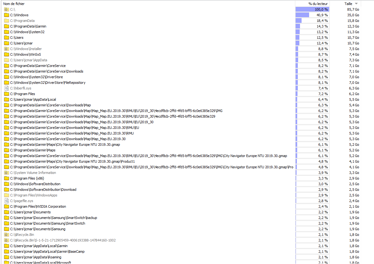The height and width of the screenshot is (264, 374).
Task: Click the faded C:\ProgramData folder icon
Action: [7, 21]
